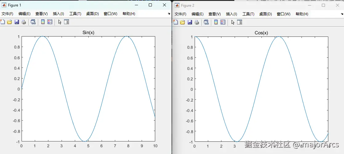Minimize the Figure 1 window

136,5
